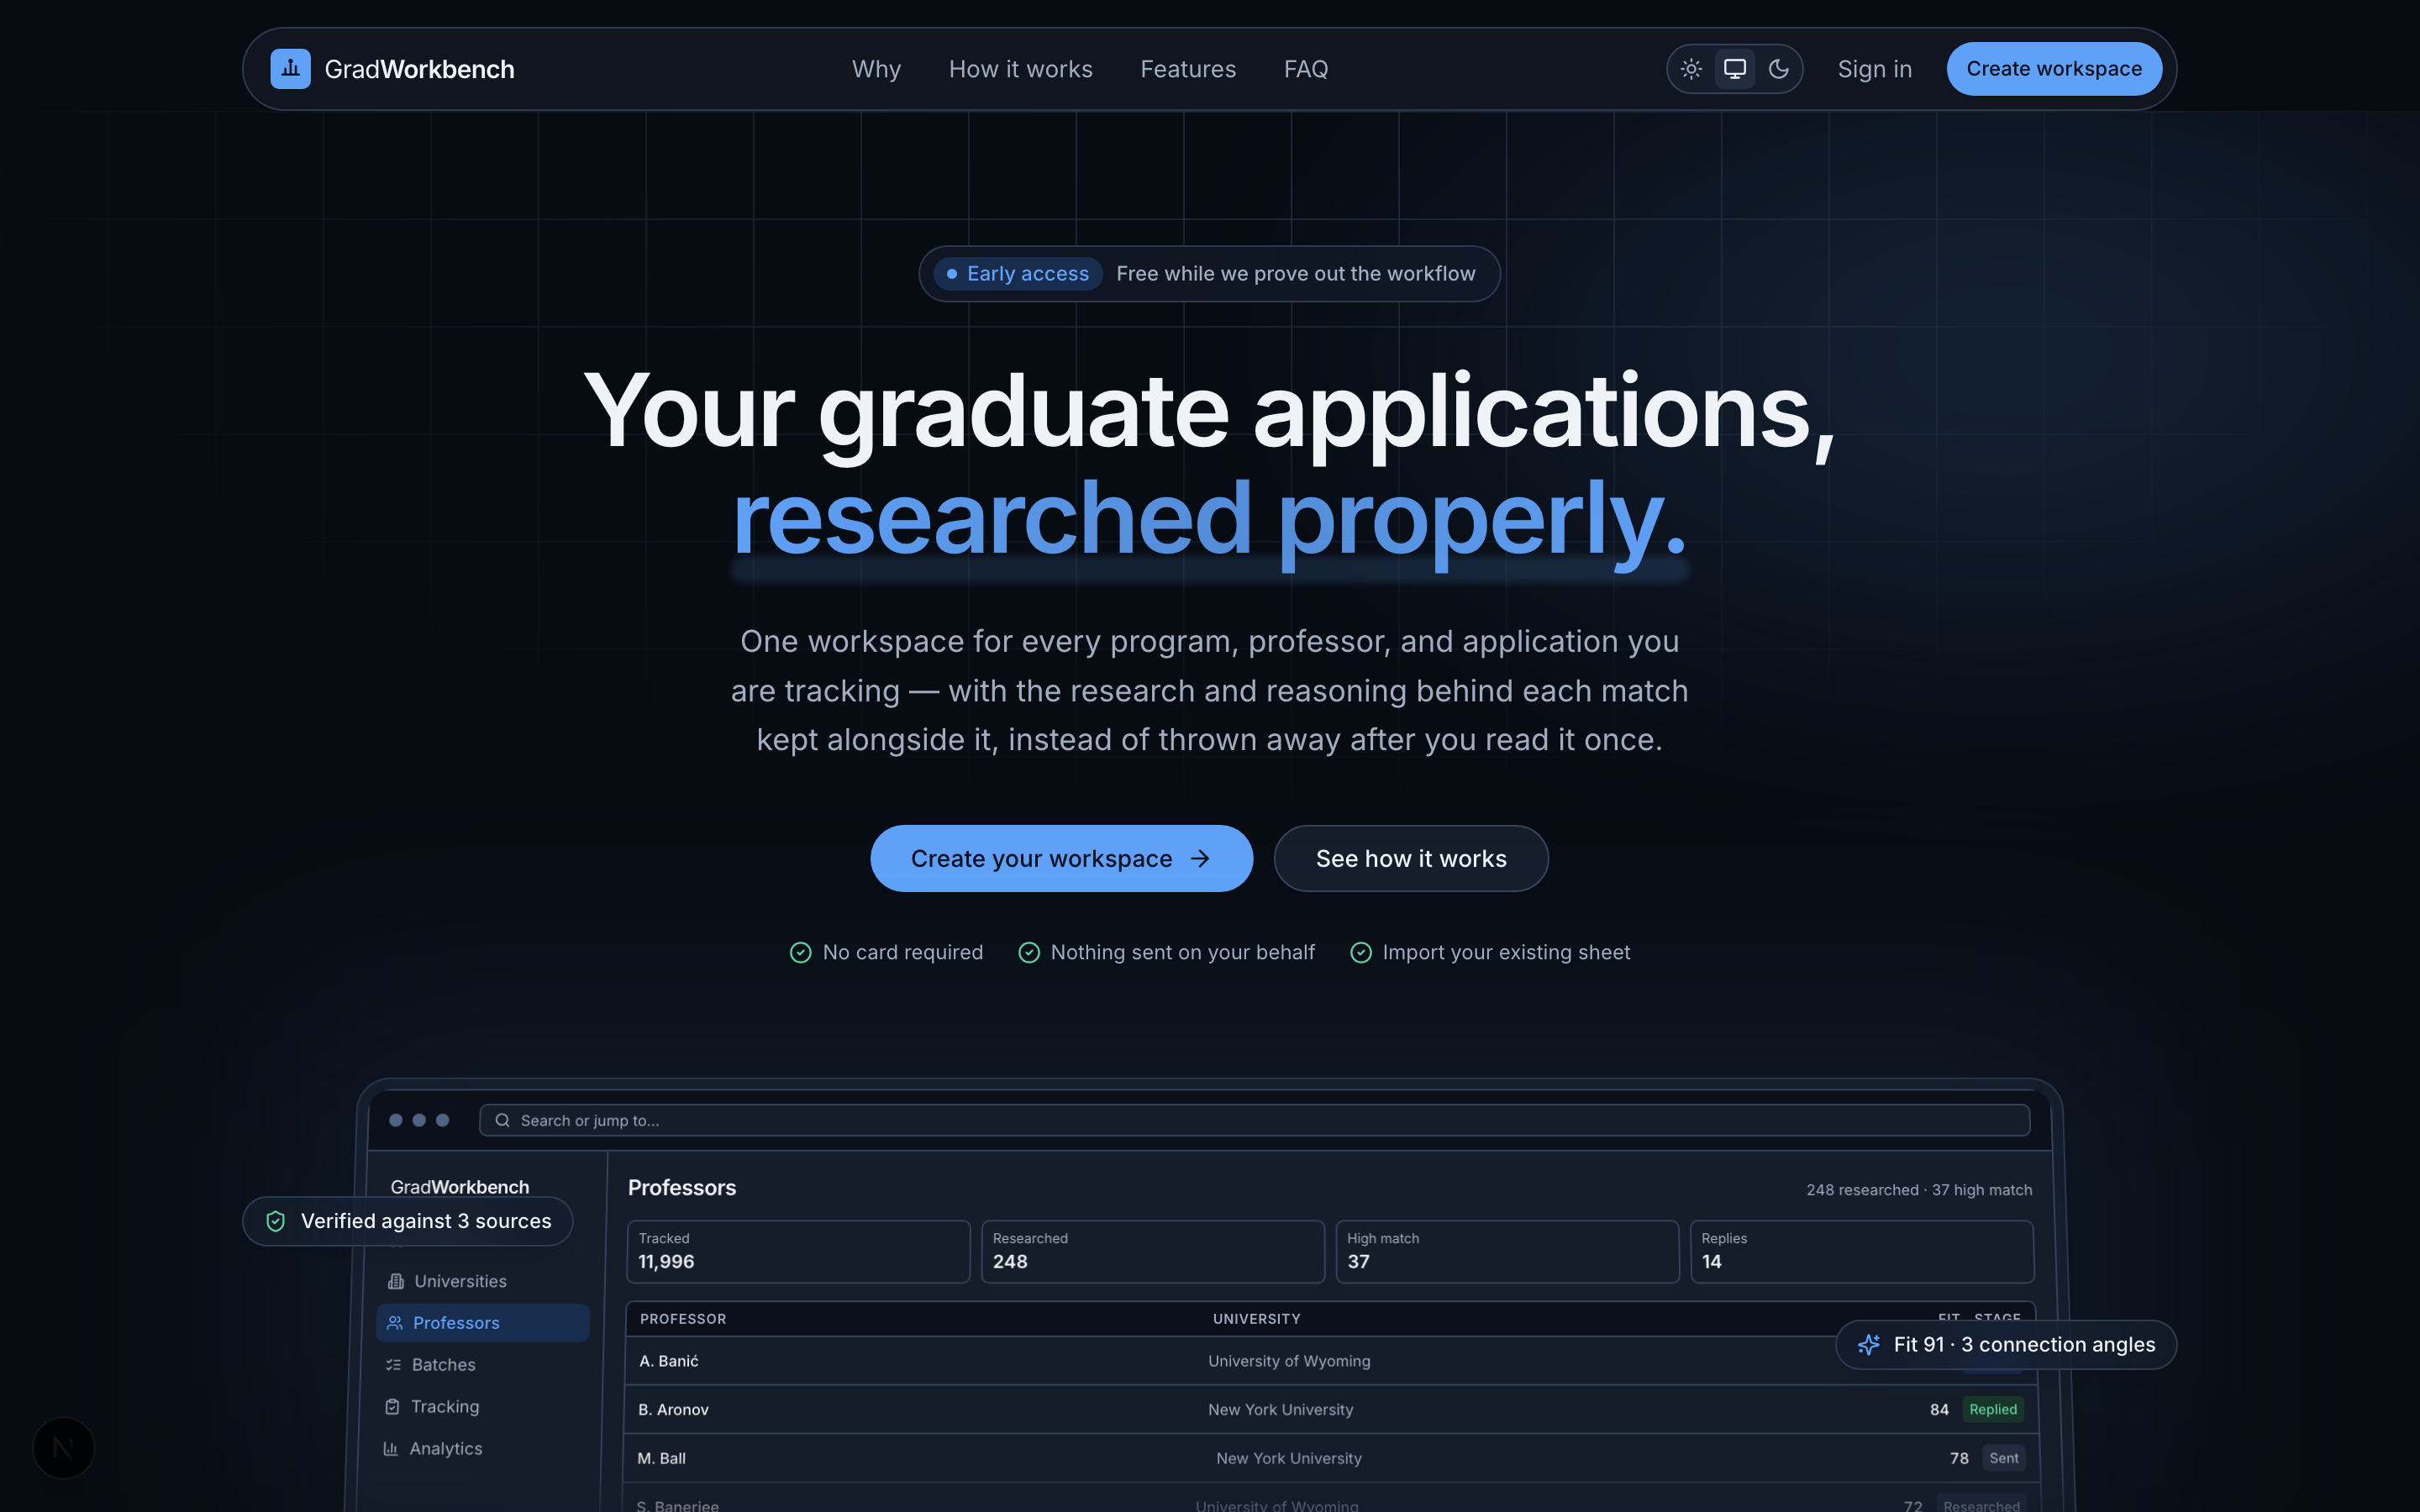Click the Professors people icon
2420x1512 pixels.
395,1323
